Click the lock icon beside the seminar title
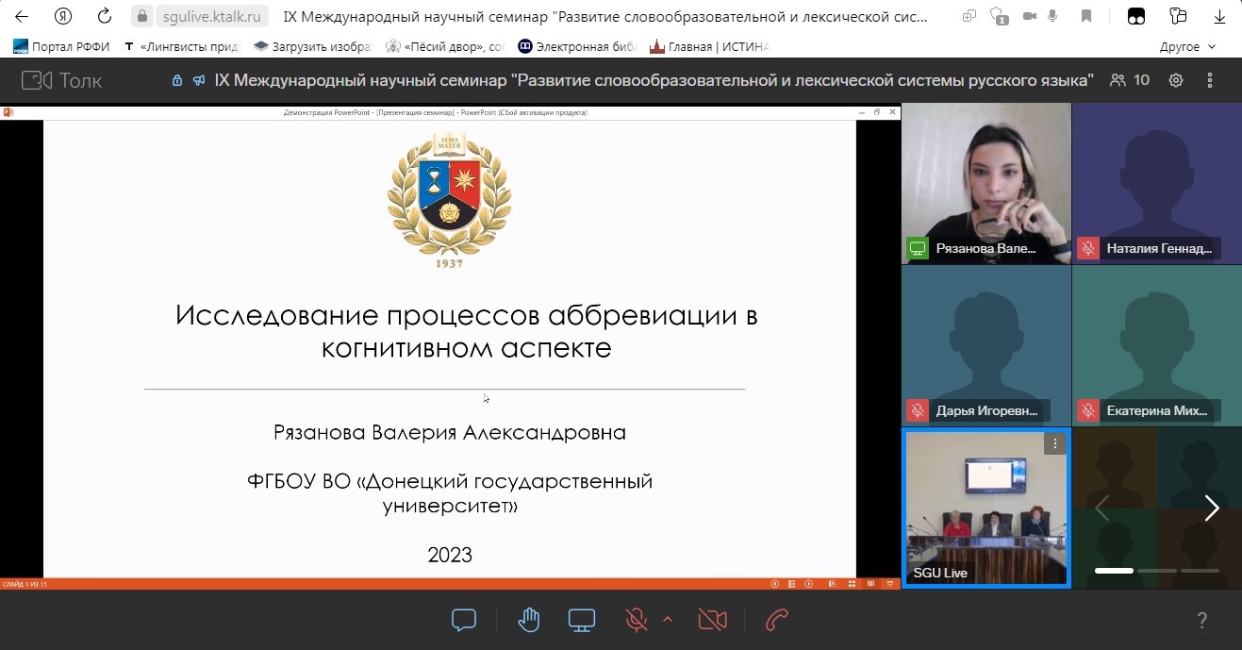This screenshot has height=650, width=1242. pos(177,81)
